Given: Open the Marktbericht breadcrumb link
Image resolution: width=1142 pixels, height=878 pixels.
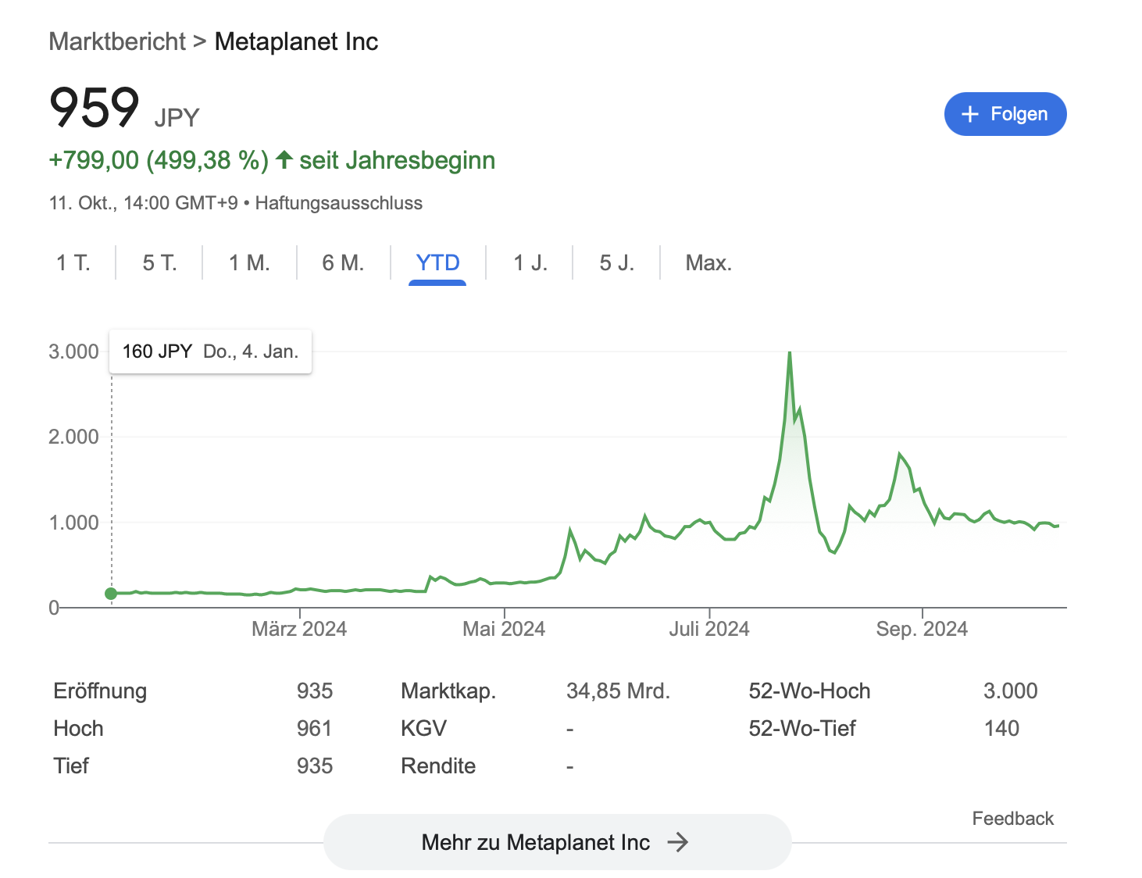Looking at the screenshot, I should pos(117,41).
